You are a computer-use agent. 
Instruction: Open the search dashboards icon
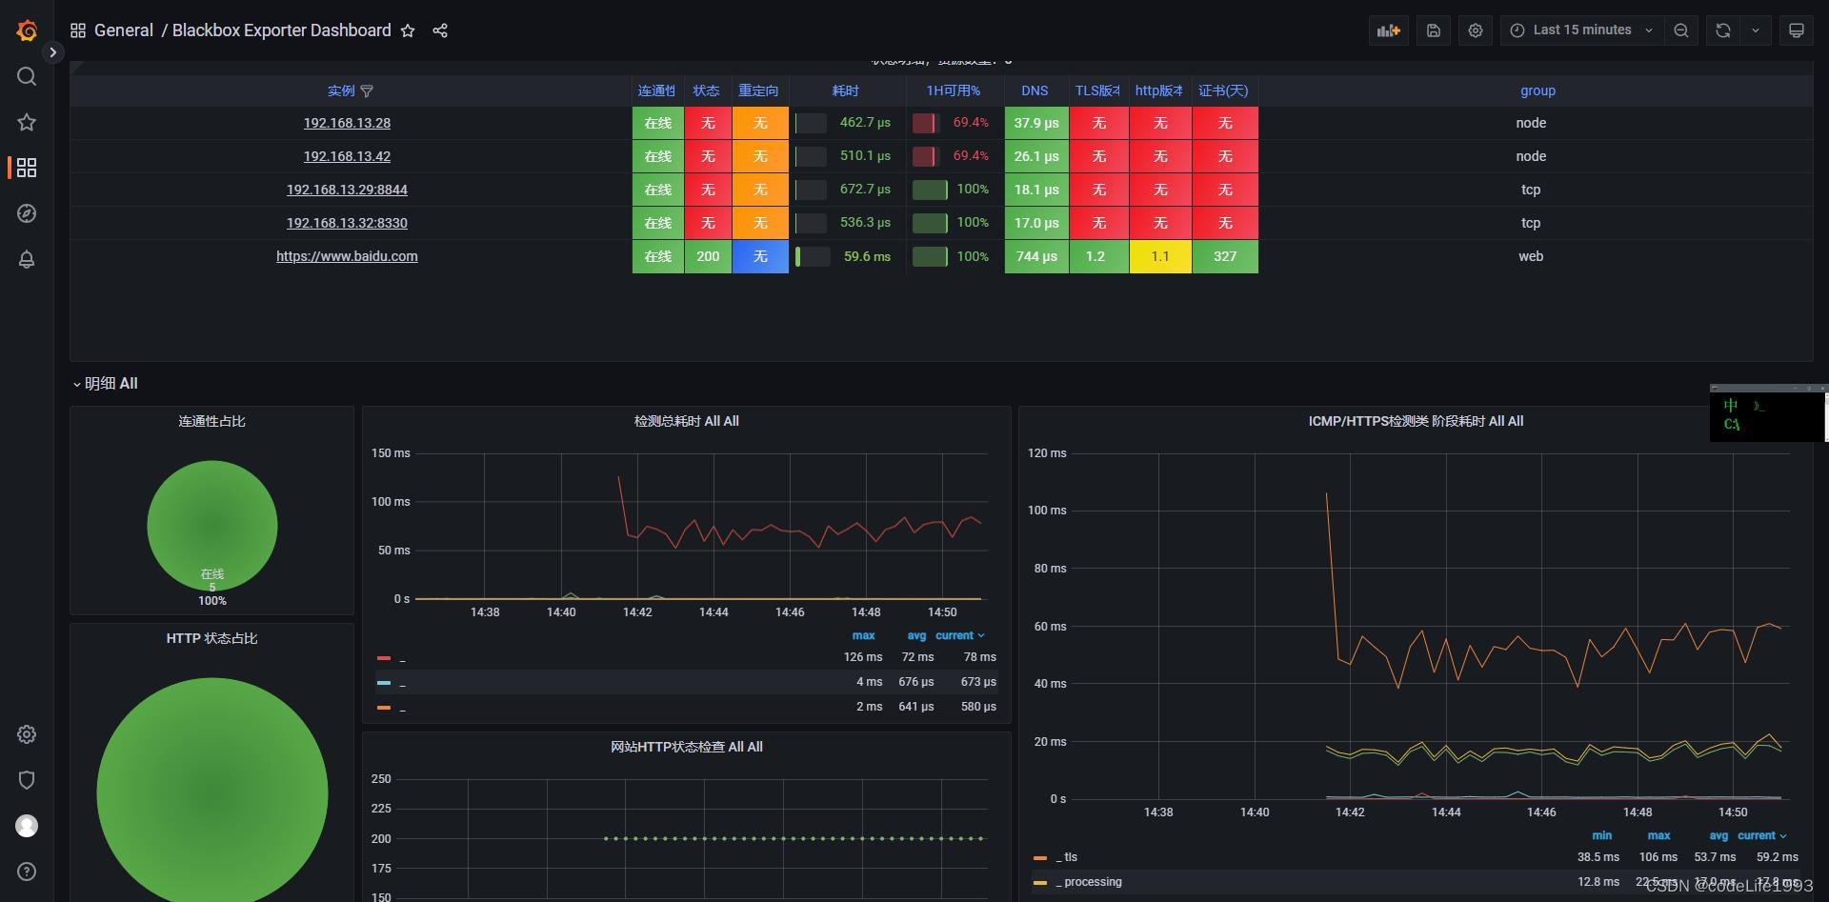point(27,76)
